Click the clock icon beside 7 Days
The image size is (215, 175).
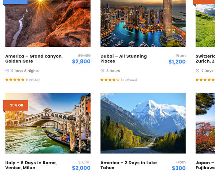198,71
